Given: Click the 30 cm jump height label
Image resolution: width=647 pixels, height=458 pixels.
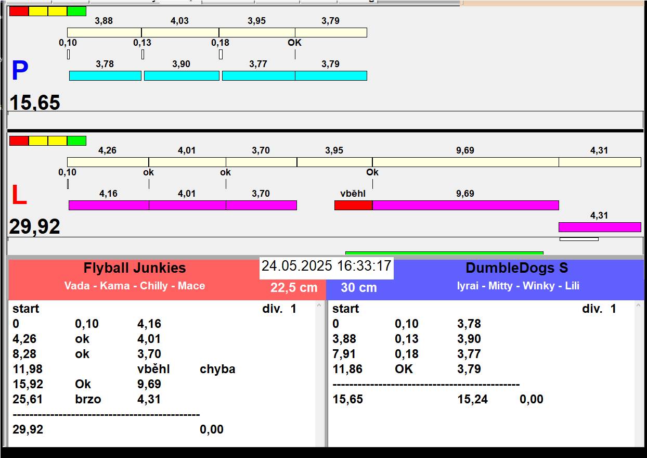Looking at the screenshot, I should 359,288.
